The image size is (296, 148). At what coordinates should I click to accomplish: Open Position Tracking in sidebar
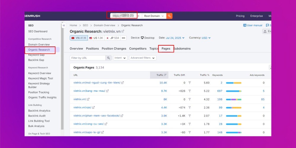[x=39, y=92]
